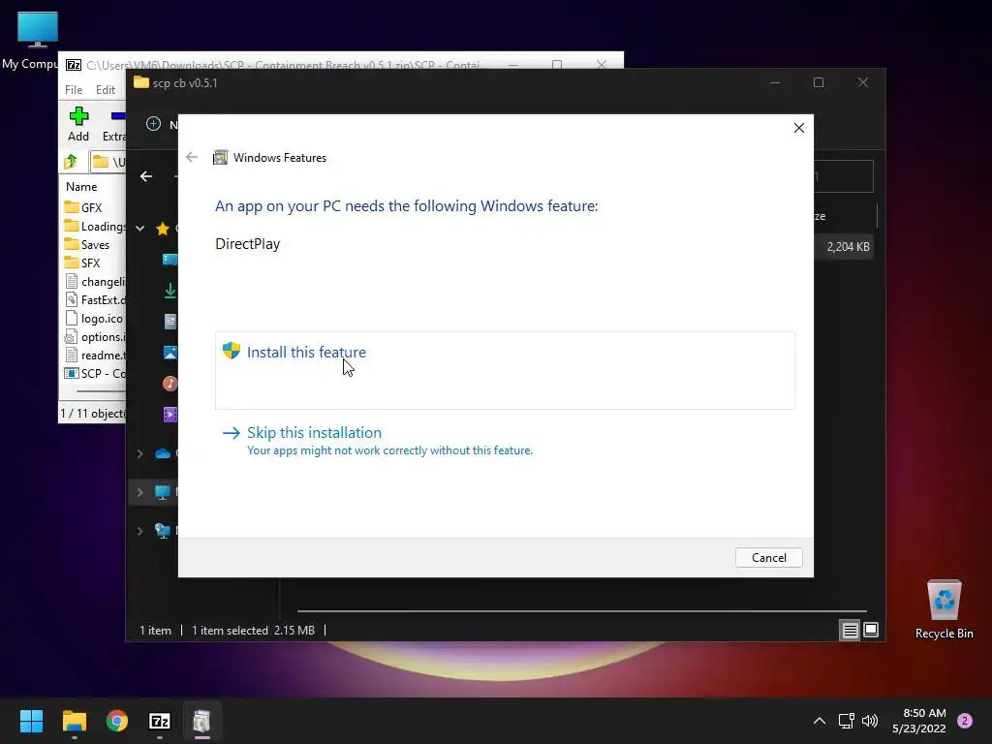This screenshot has width=992, height=744.
Task: Click the This PC monitor icon in sidebar
Action: click(163, 492)
